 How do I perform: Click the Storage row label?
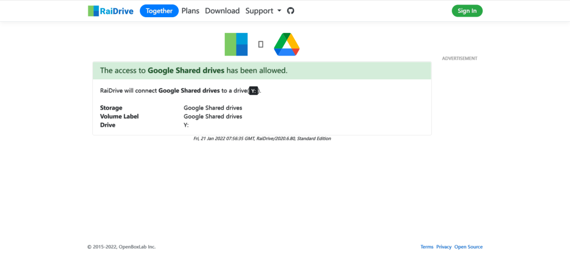(111, 107)
